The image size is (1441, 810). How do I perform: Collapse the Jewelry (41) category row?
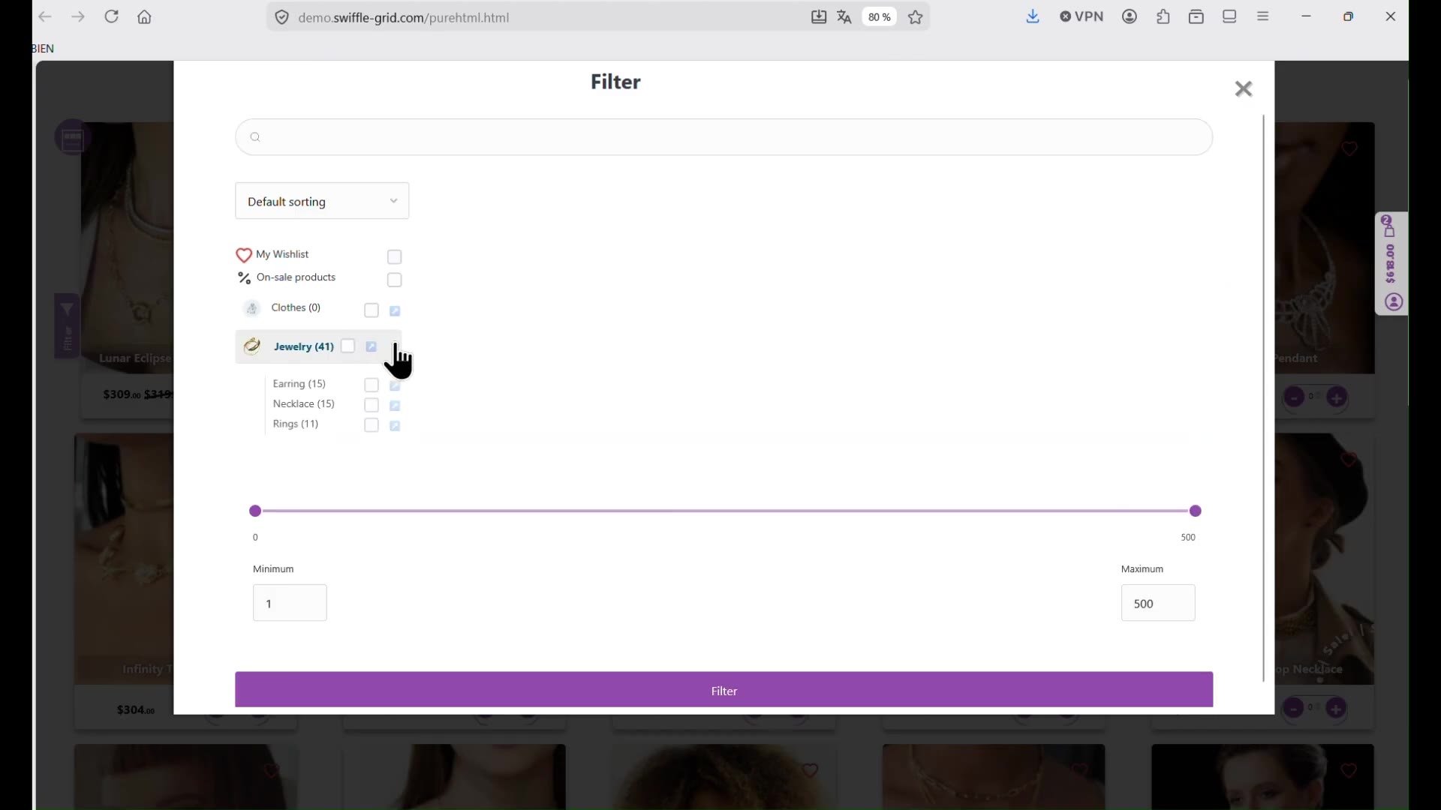(x=319, y=347)
